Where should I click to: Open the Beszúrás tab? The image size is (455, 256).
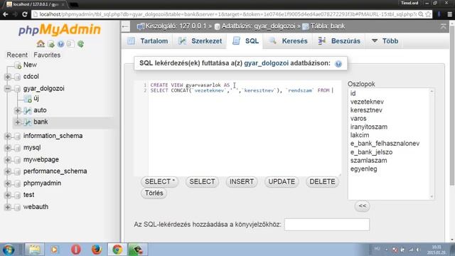(x=339, y=41)
